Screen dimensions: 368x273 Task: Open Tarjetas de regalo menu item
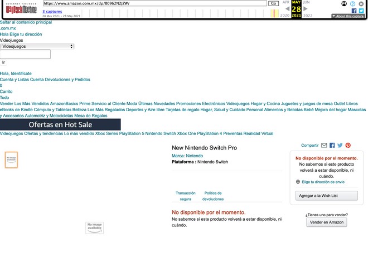point(182,110)
